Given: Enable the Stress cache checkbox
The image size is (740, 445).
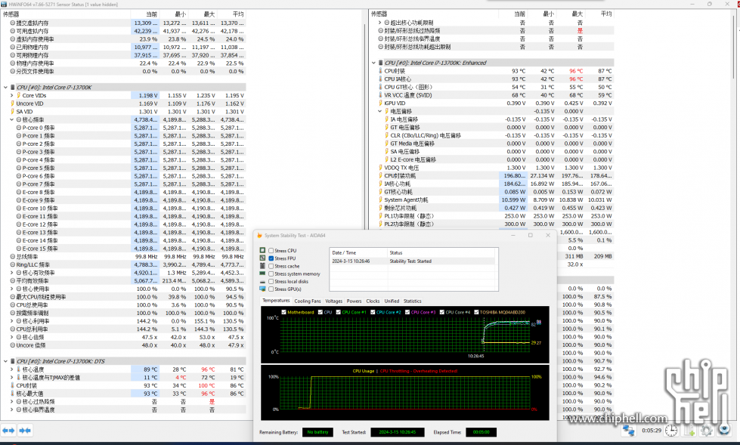Looking at the screenshot, I should 271,266.
